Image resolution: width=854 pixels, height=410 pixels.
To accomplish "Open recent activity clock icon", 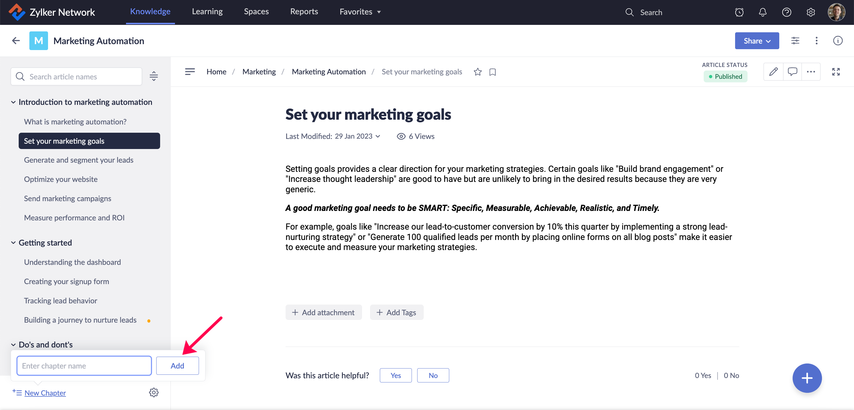I will pos(739,12).
